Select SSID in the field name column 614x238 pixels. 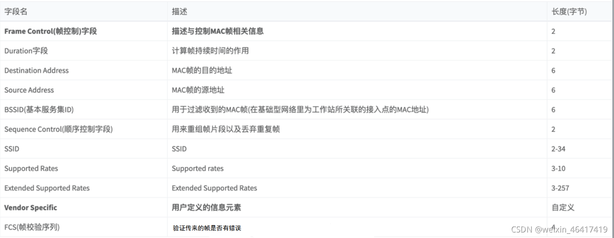12,149
